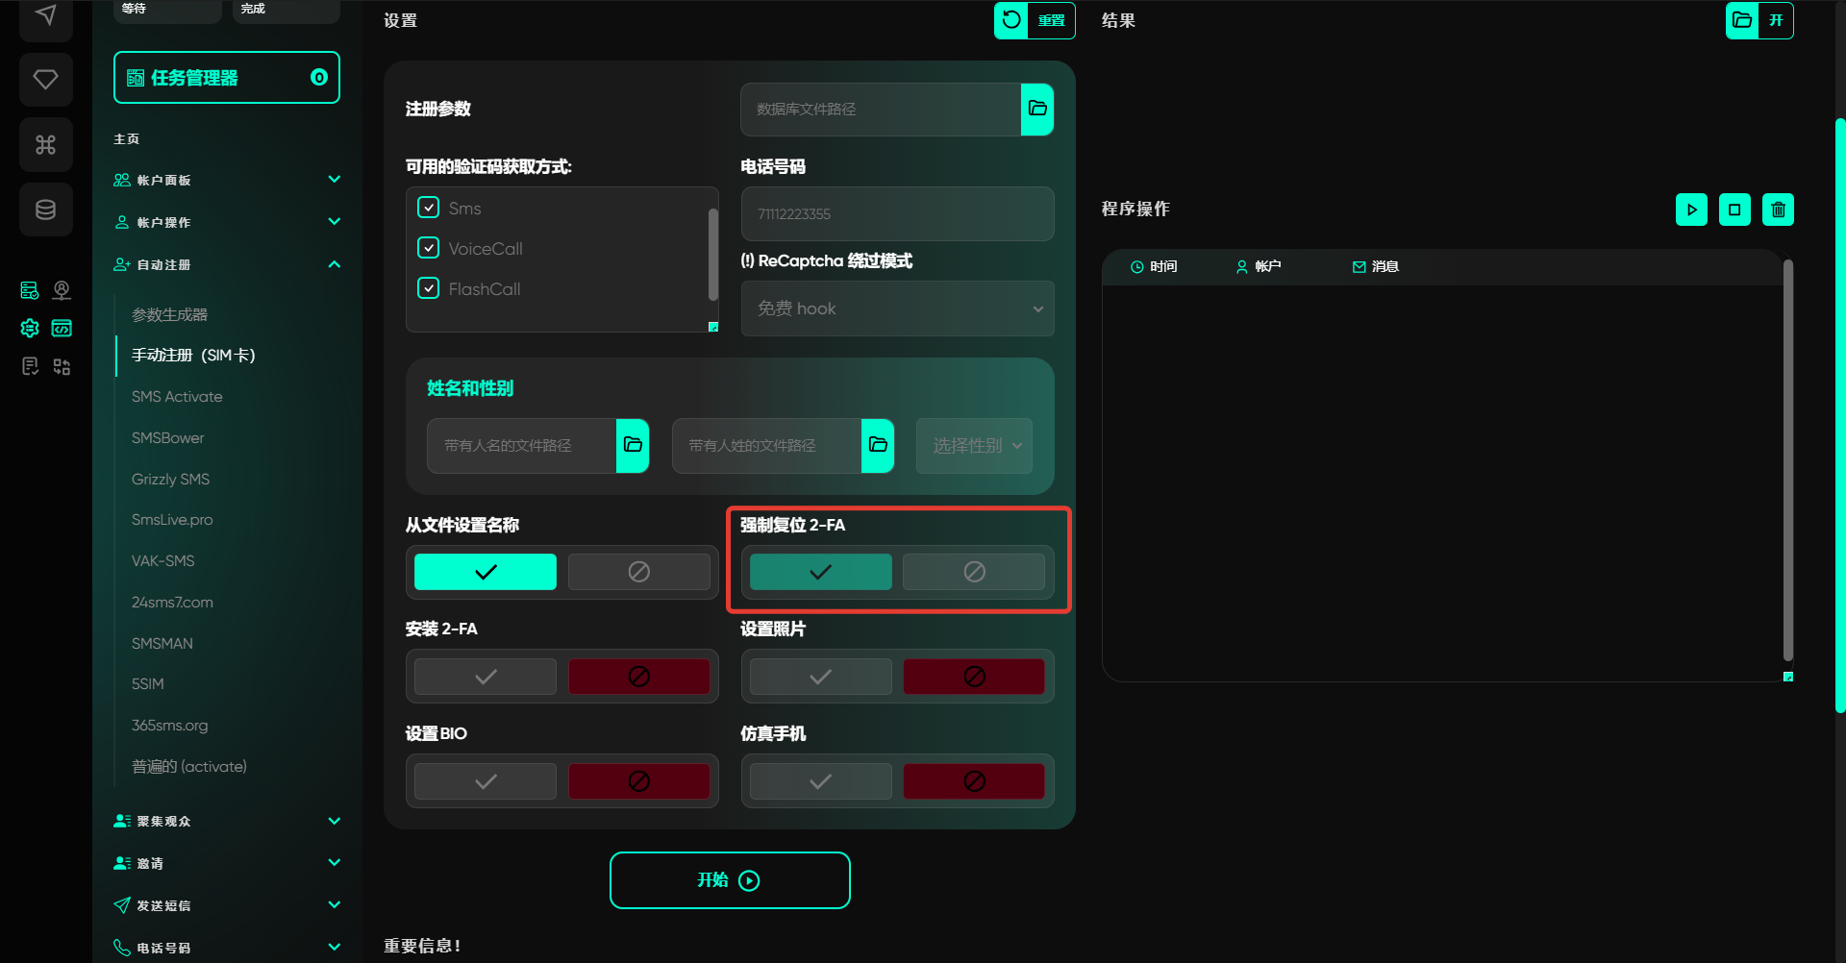
Task: Click the 开始 start button
Action: click(x=729, y=880)
